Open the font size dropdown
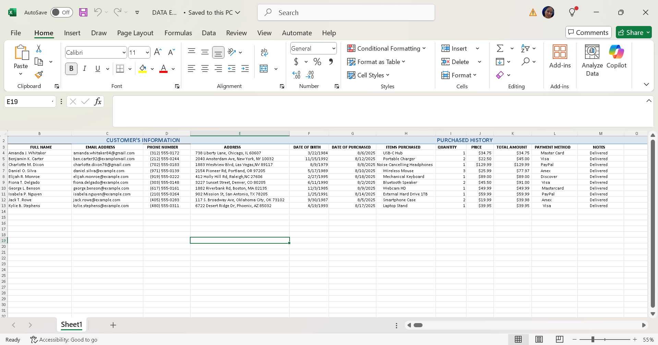The width and height of the screenshot is (658, 345). coord(147,52)
